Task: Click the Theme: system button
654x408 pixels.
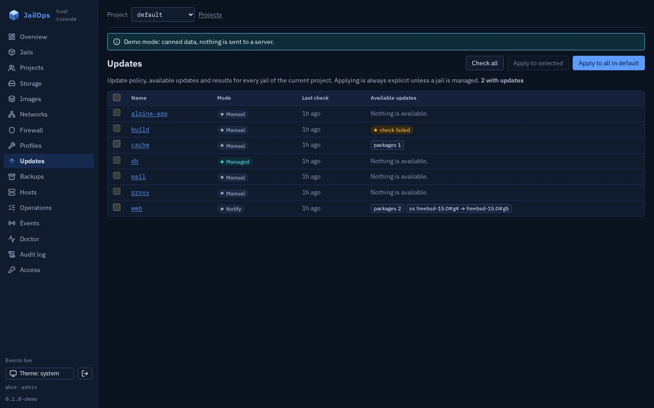Action: pos(40,374)
